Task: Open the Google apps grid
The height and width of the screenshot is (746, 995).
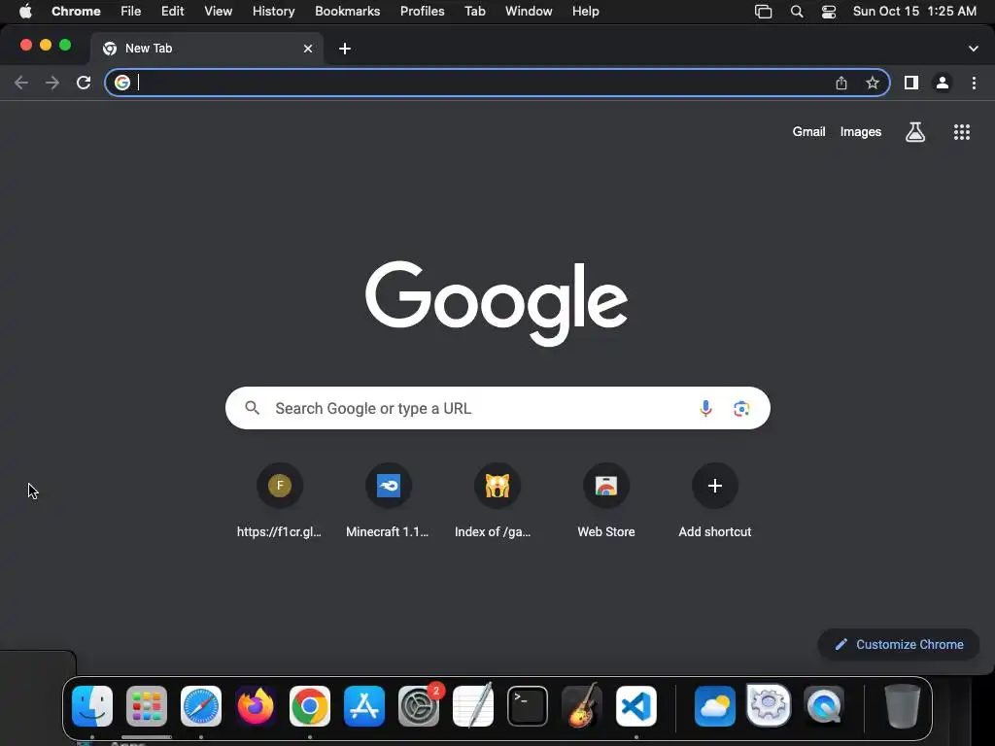Action: (x=962, y=132)
